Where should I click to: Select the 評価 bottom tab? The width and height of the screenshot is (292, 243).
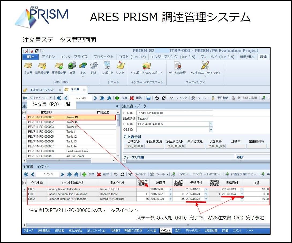(x=225, y=230)
